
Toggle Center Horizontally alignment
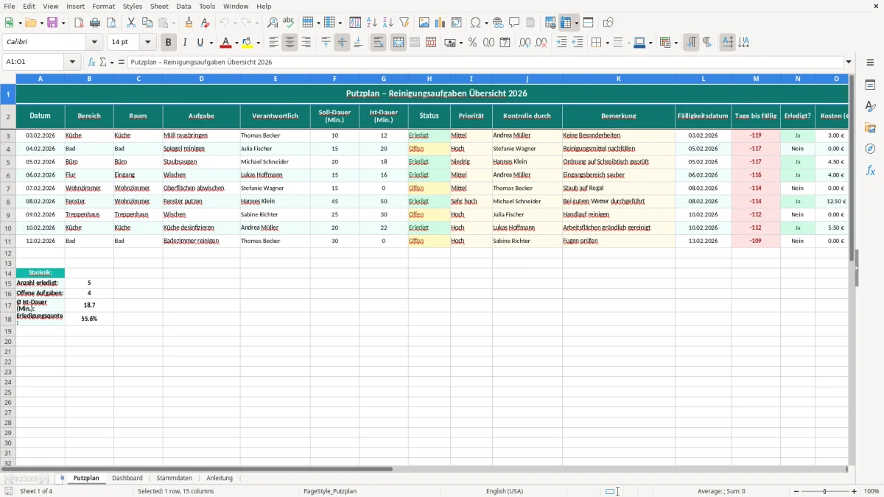pyautogui.click(x=290, y=43)
